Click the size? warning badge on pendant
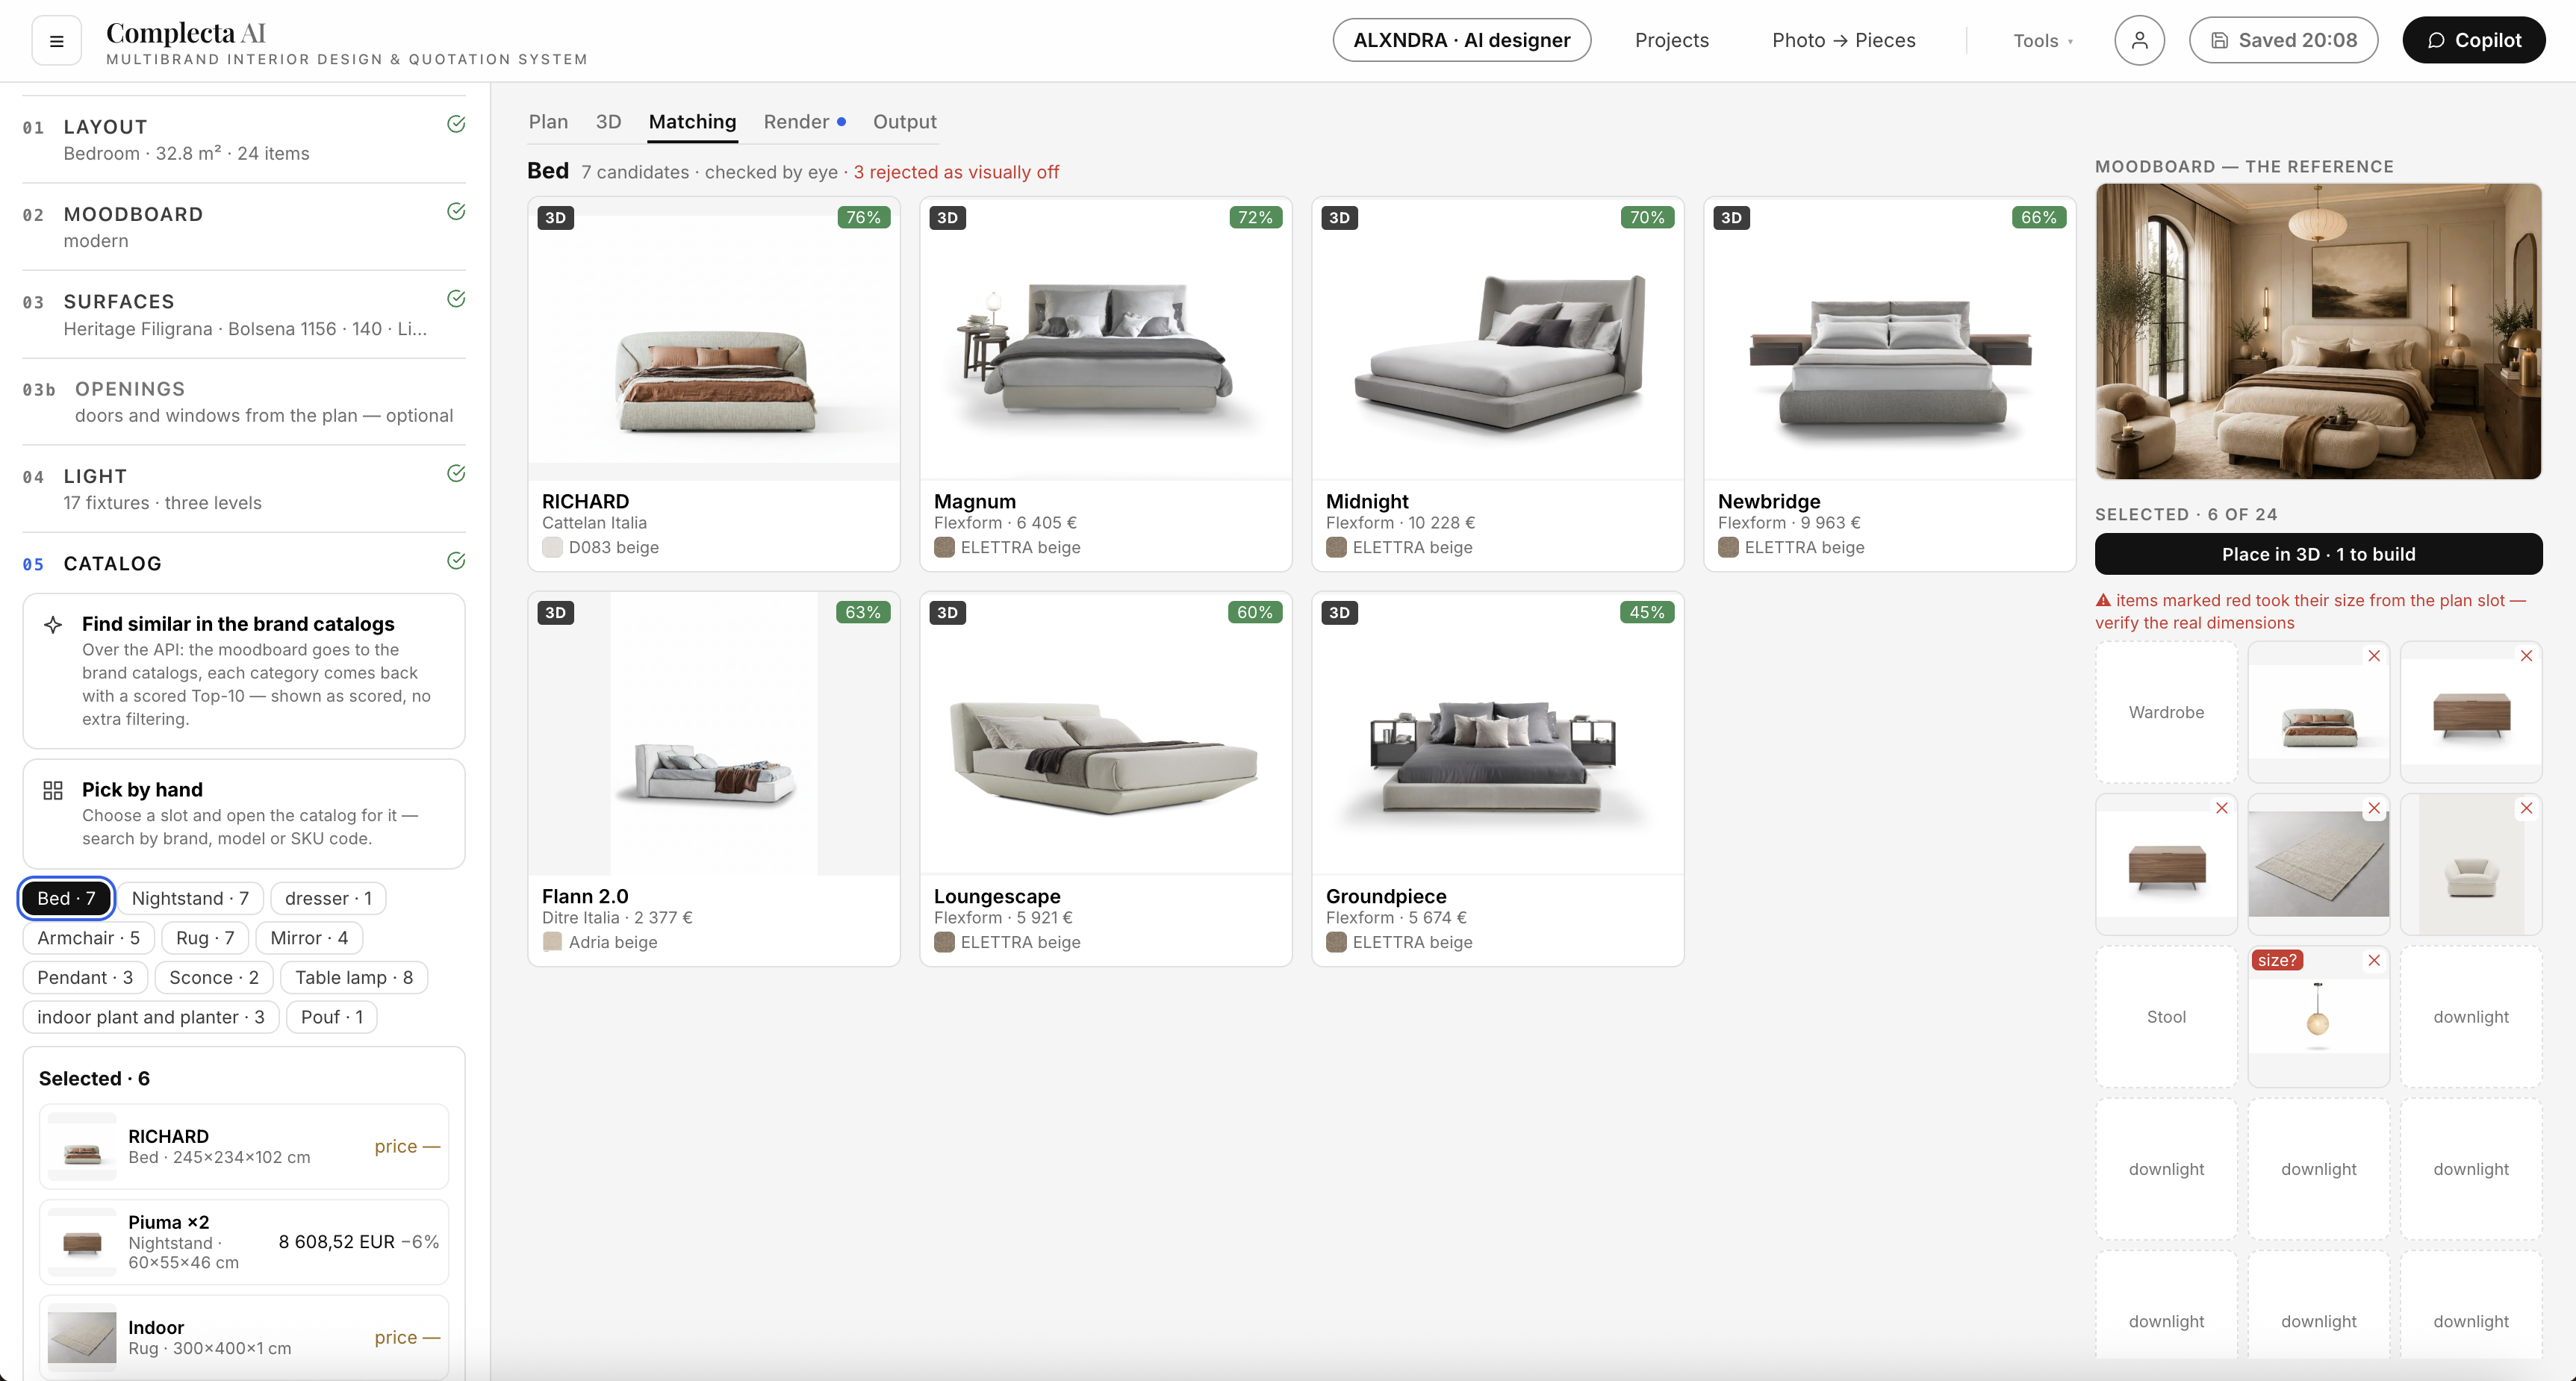 pyautogui.click(x=2277, y=960)
